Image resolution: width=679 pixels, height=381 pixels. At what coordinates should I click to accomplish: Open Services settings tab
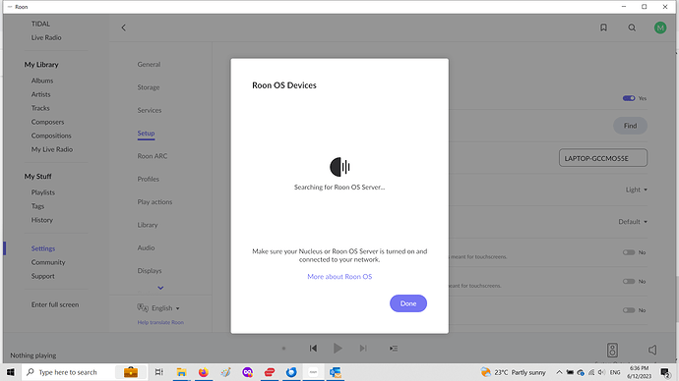click(150, 110)
